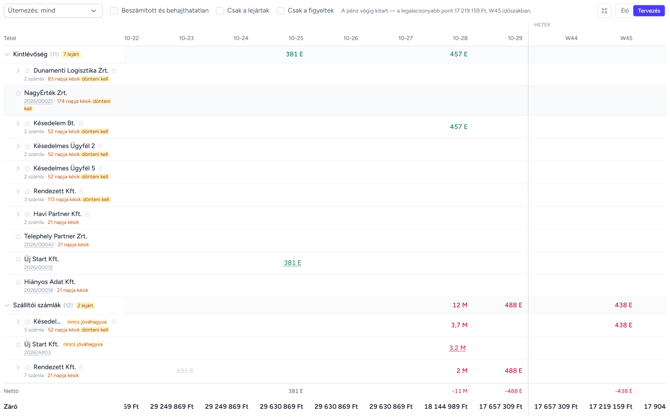Expand Dunamenti Logisztika Zrt. invoices

(18, 71)
